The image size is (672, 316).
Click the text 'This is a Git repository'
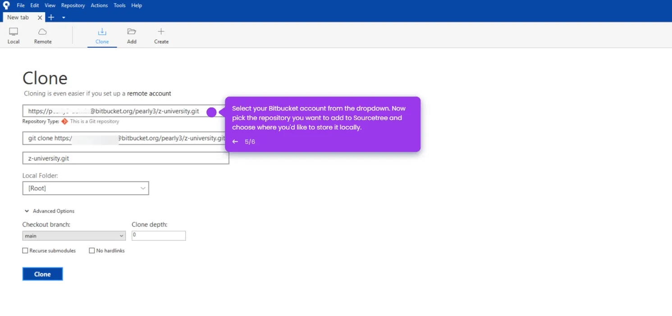point(95,121)
